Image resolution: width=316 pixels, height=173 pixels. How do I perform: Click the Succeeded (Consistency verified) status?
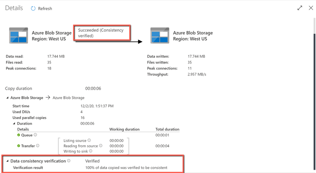102,33
